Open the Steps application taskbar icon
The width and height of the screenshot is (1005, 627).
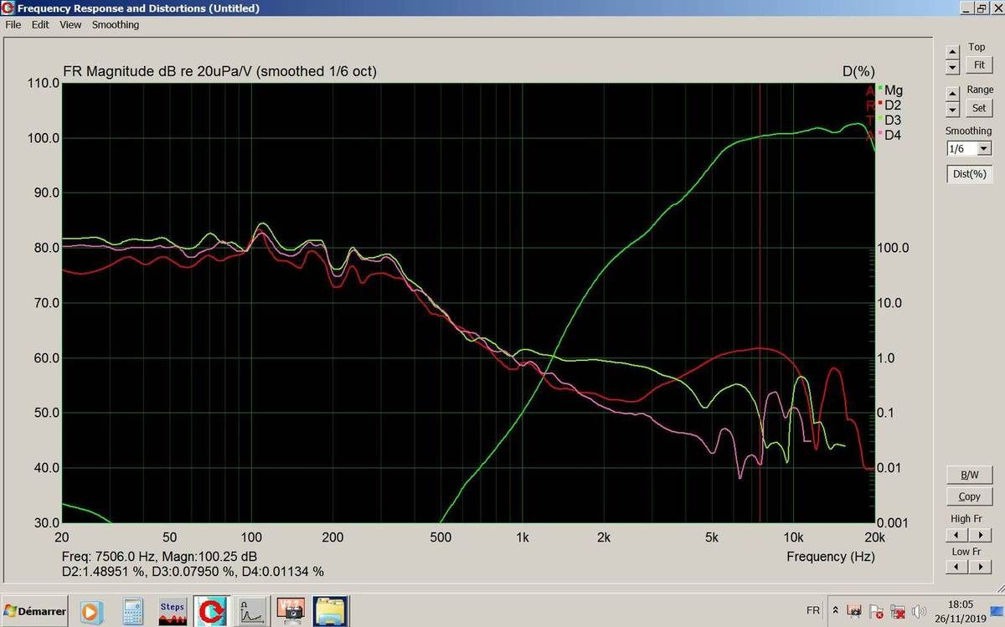click(x=173, y=611)
